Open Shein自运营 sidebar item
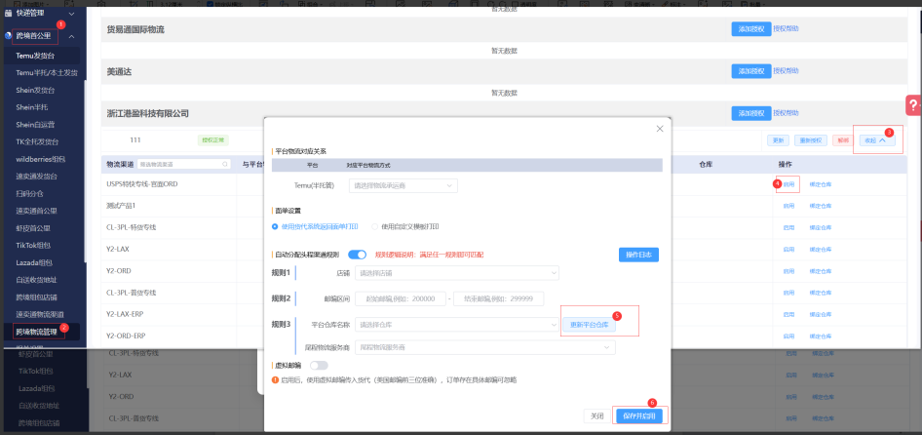The height and width of the screenshot is (435, 922). [36, 124]
